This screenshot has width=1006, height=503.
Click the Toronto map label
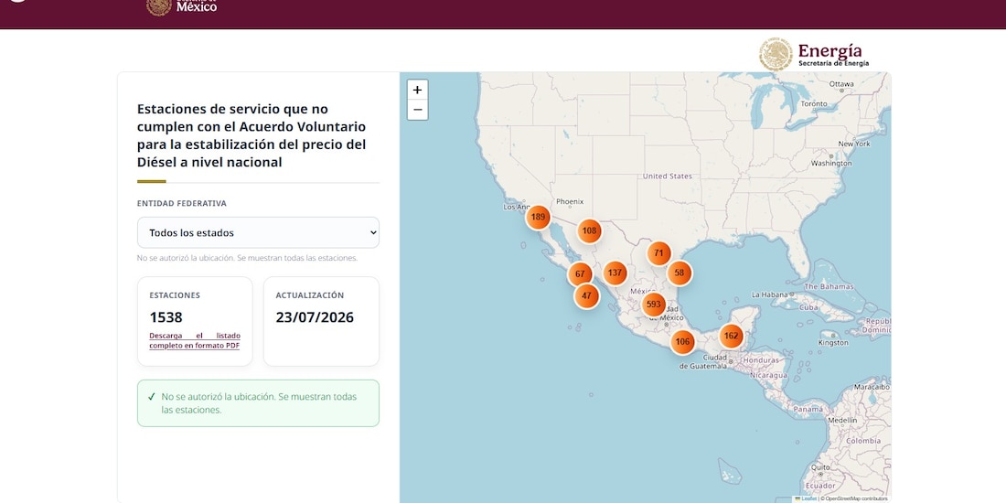tap(814, 103)
